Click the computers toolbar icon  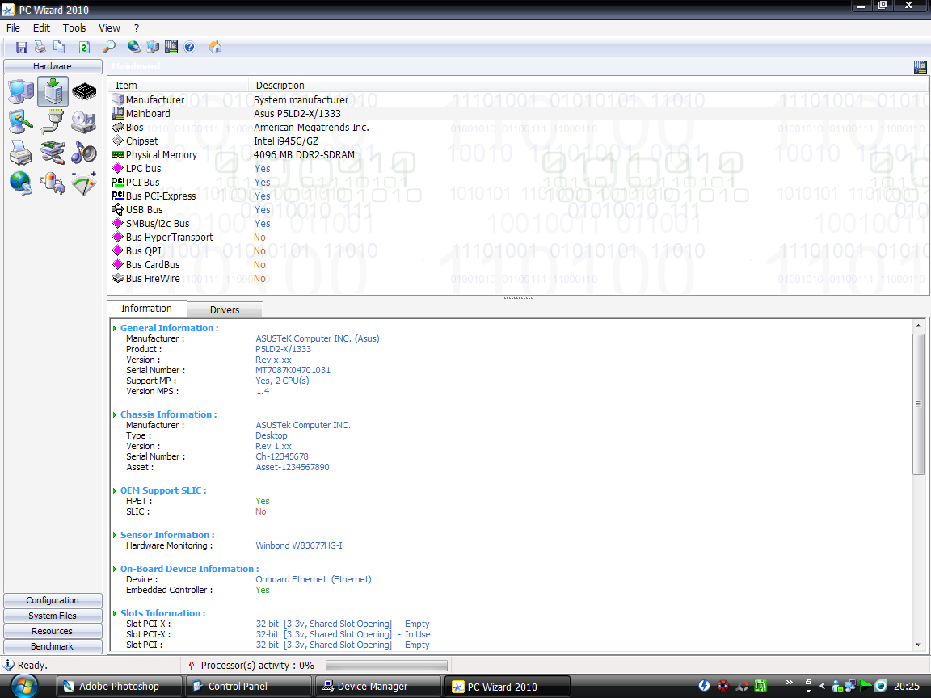pyautogui.click(x=154, y=47)
